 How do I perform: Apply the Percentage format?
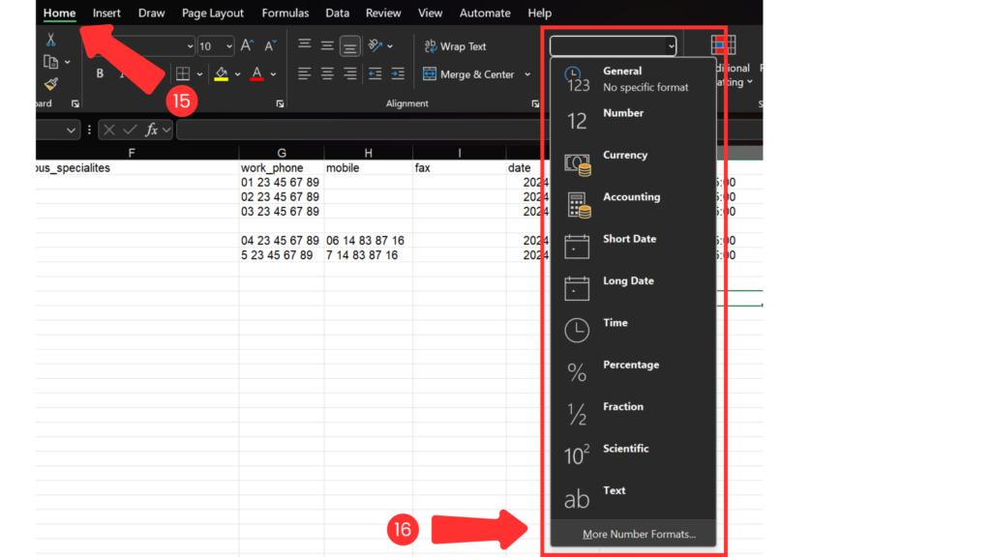tap(633, 372)
